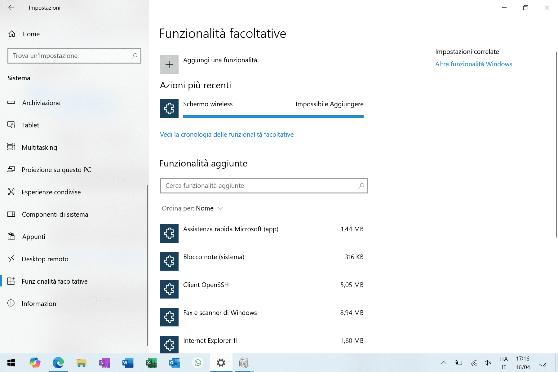
Task: Select the Appunti settings section
Action: point(33,237)
